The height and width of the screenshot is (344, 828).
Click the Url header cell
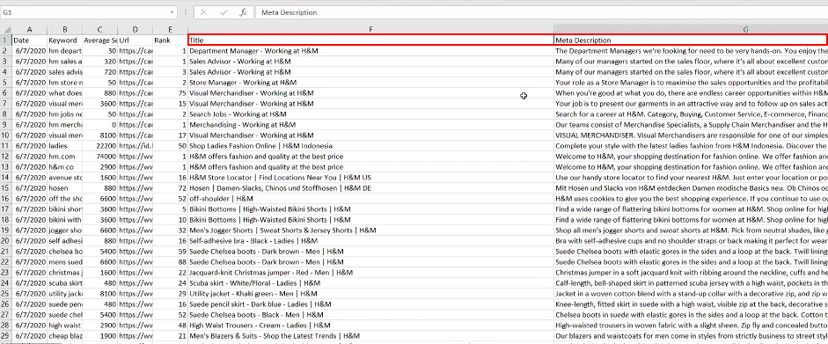[x=136, y=40]
